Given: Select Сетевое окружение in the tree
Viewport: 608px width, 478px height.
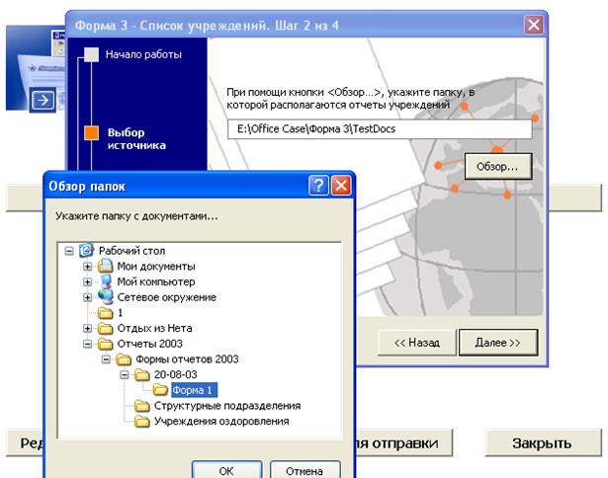Looking at the screenshot, I should 167,297.
